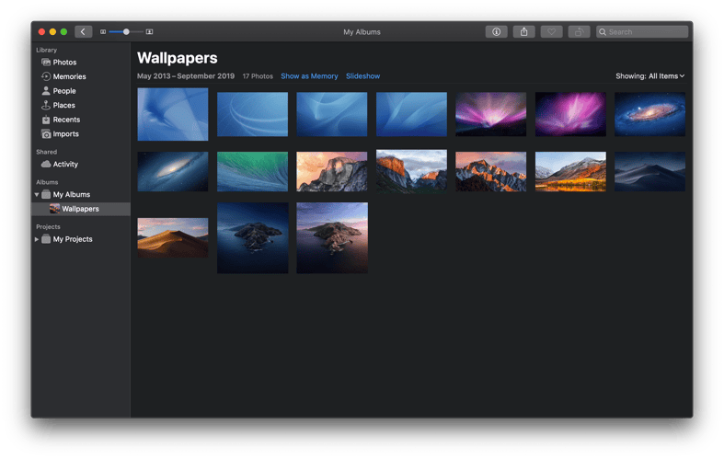
Task: Select the Catalina island dark night thumbnail
Action: (x=253, y=238)
